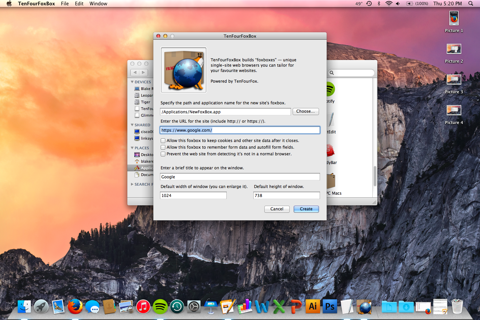Open the Mail stamp icon in dock
The height and width of the screenshot is (320, 480).
[x=58, y=306]
